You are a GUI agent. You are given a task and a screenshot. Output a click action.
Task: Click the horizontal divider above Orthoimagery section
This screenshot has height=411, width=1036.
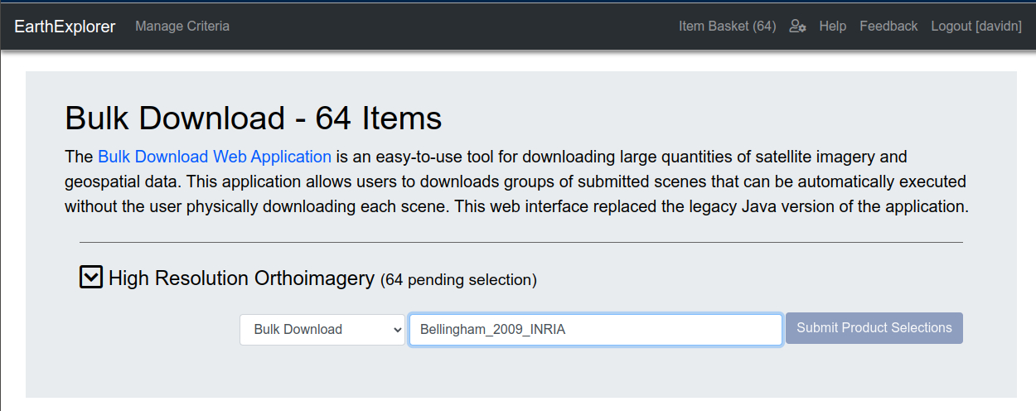coord(520,243)
